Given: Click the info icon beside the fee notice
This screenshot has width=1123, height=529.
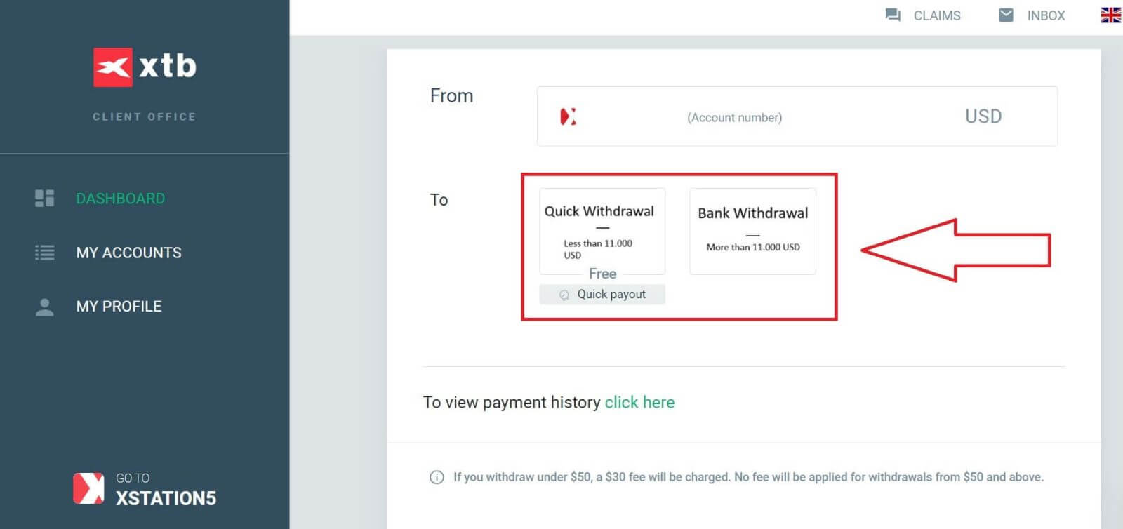Looking at the screenshot, I should 437,476.
